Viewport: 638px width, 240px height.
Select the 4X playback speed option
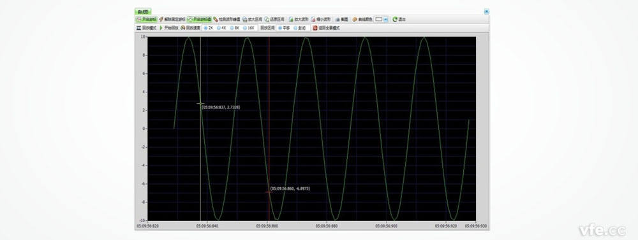tap(221, 28)
